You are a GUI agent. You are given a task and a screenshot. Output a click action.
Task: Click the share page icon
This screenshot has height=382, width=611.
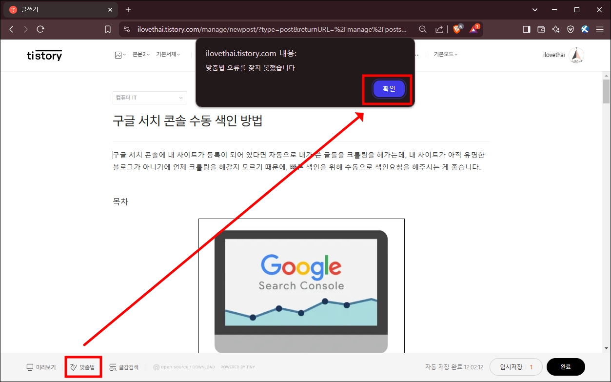(439, 29)
